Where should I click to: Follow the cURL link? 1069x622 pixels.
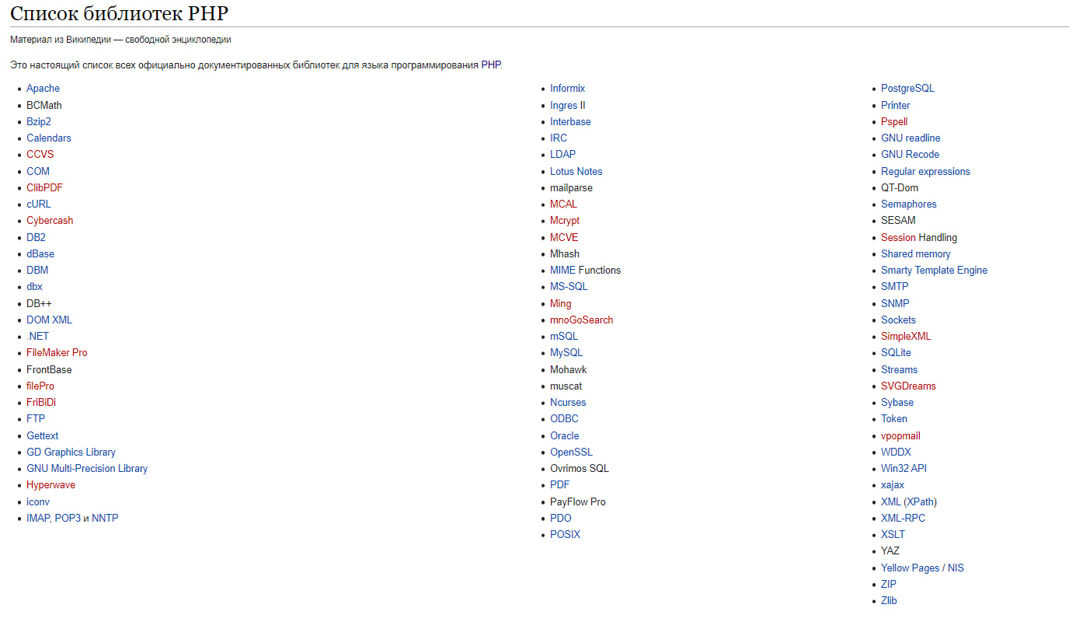point(39,204)
